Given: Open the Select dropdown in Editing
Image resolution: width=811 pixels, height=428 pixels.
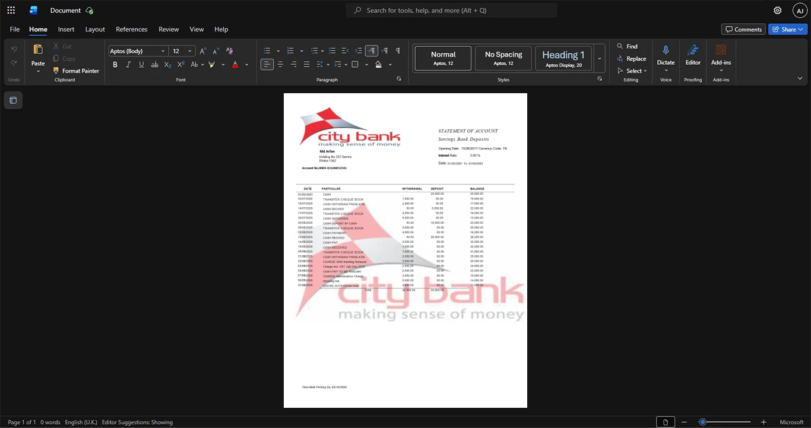Looking at the screenshot, I should pyautogui.click(x=631, y=71).
